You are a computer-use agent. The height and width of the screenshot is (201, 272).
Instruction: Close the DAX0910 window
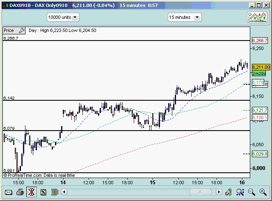tap(266, 5)
